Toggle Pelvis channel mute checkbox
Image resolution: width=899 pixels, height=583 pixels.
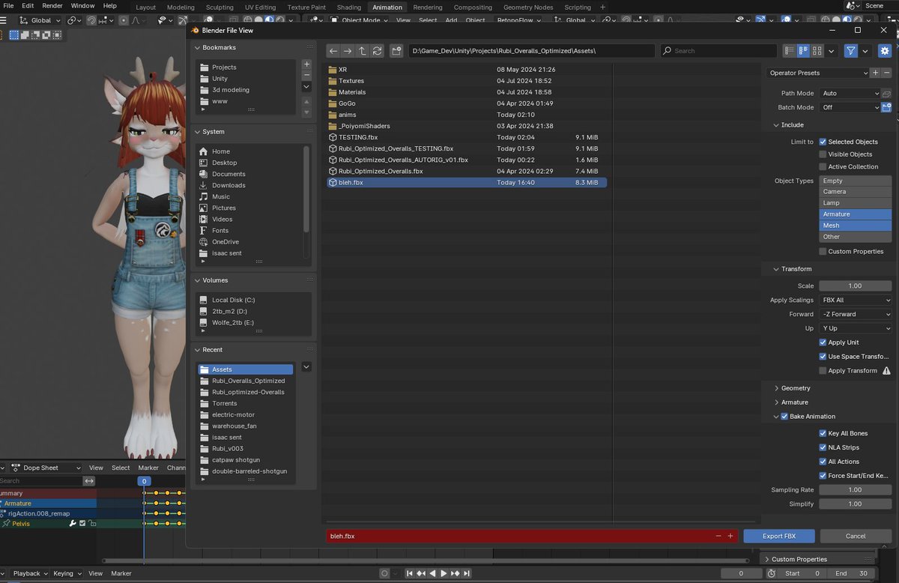[x=82, y=524]
